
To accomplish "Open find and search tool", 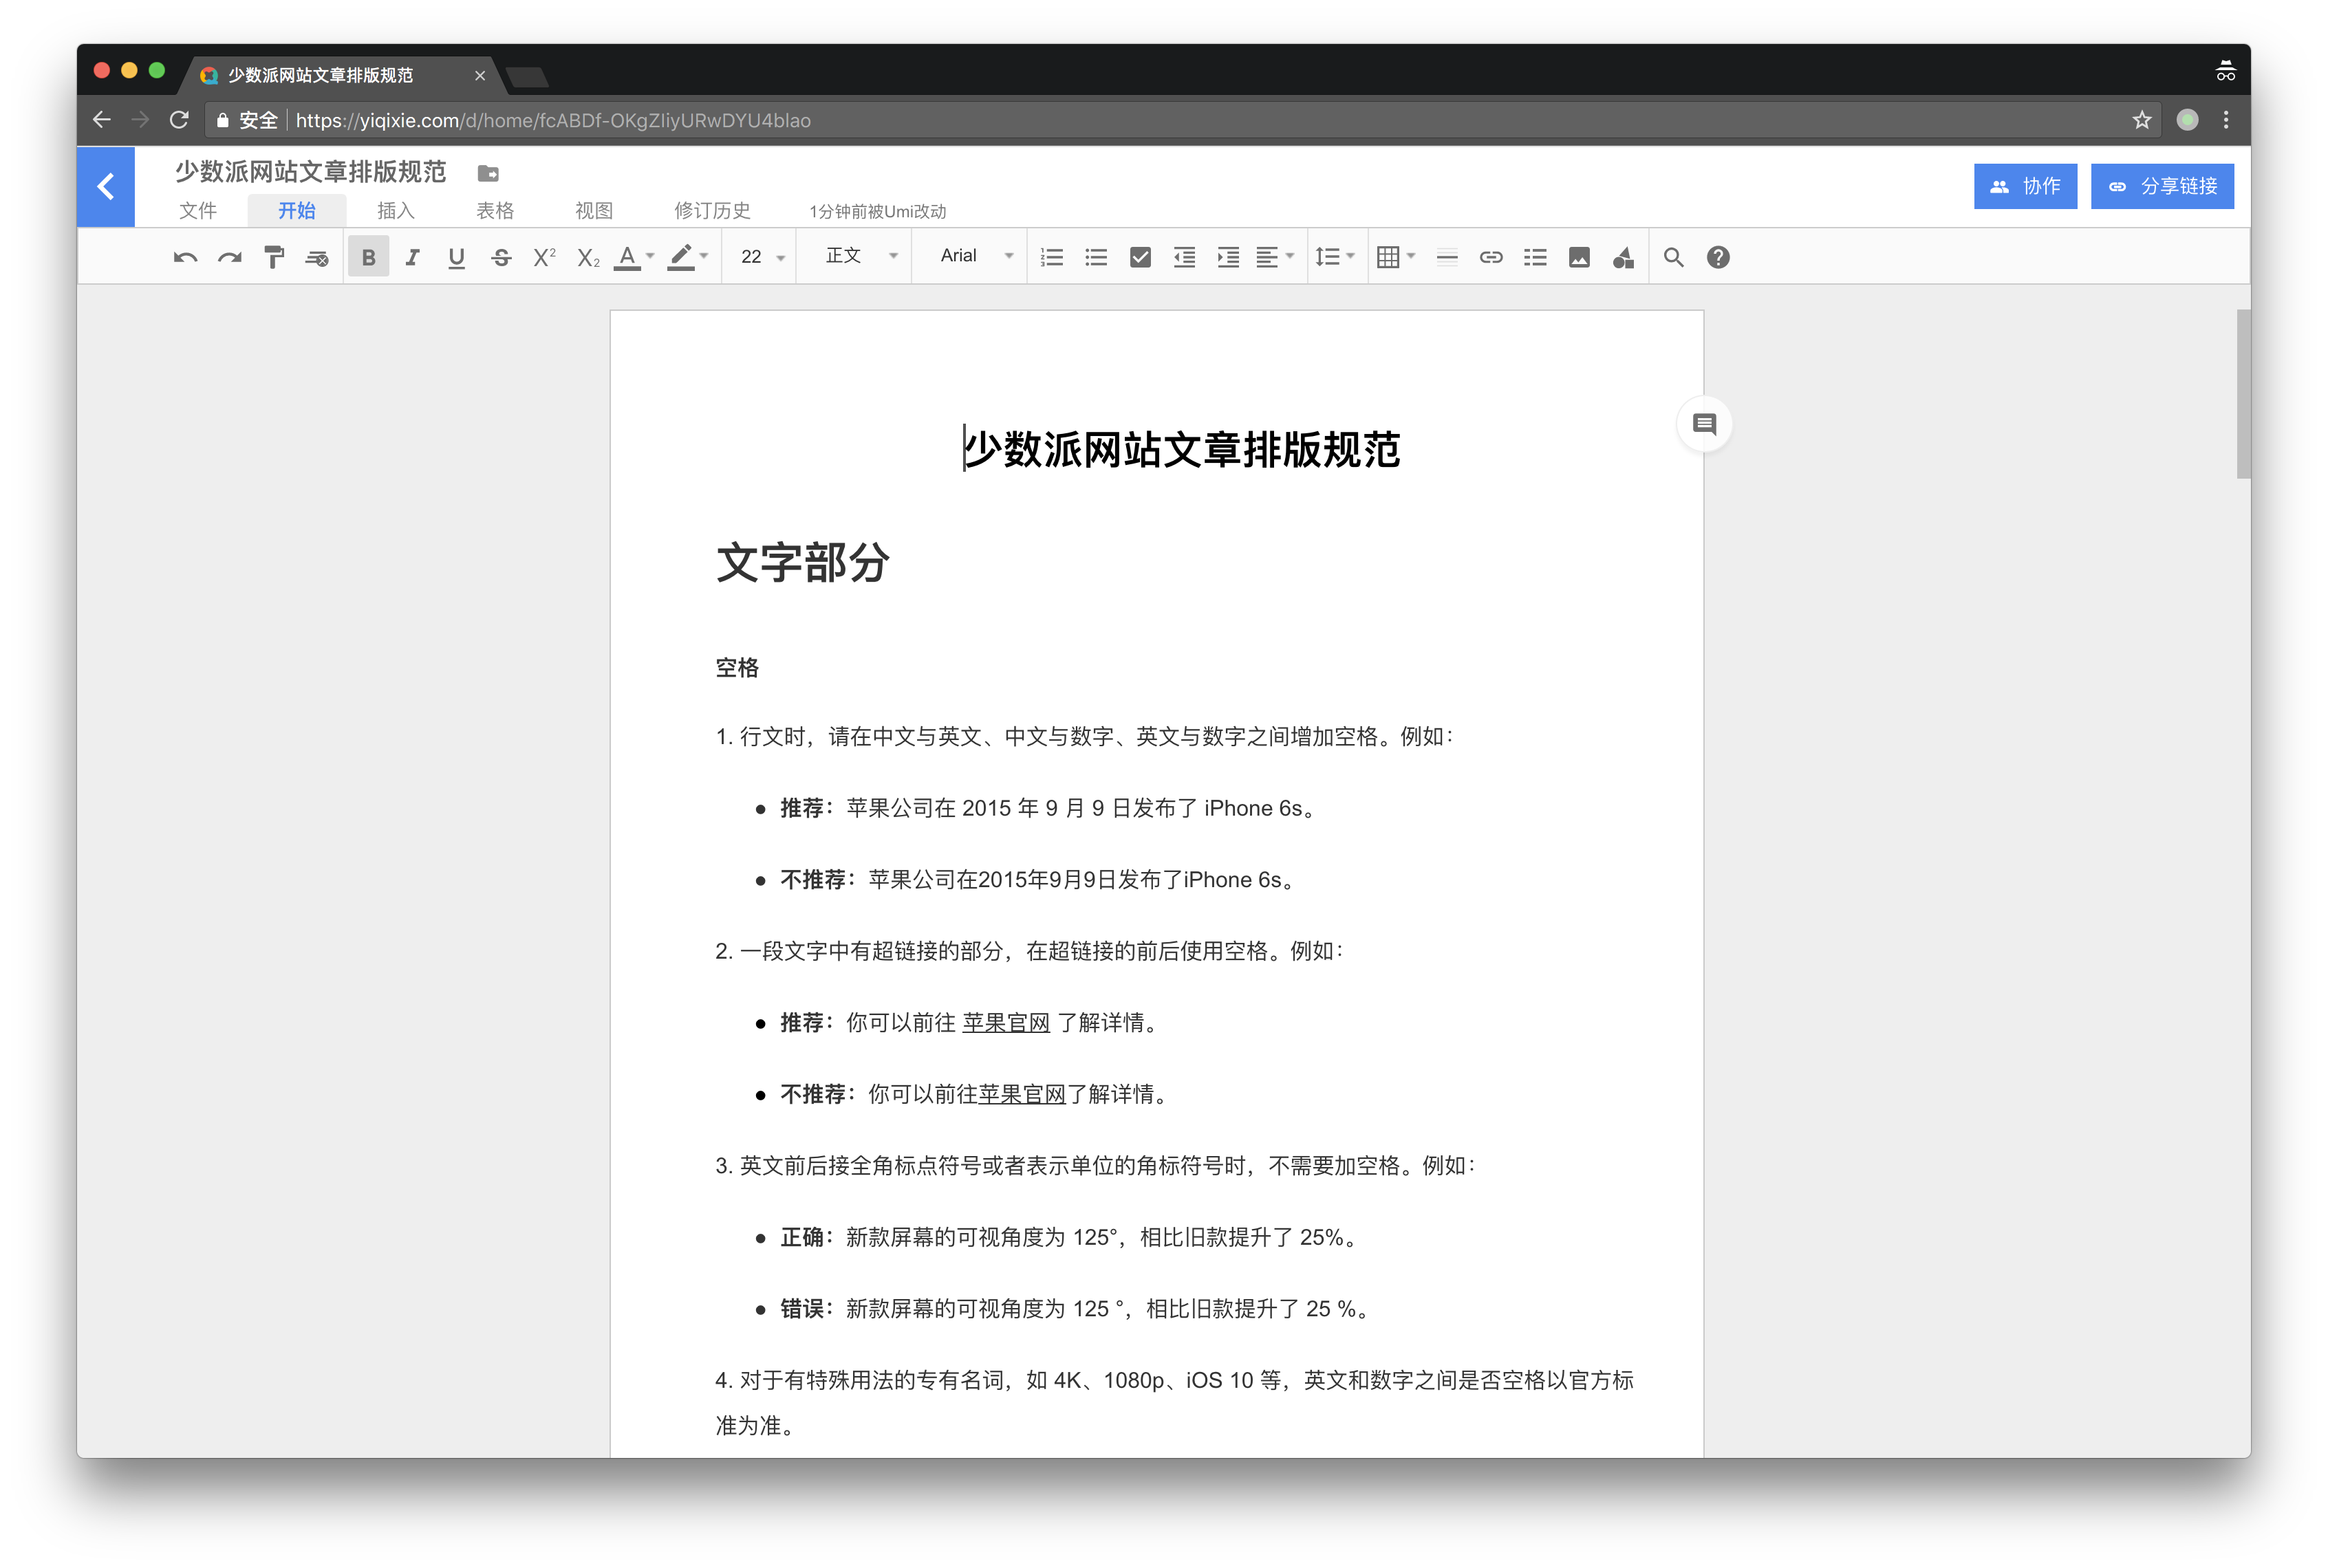I will pyautogui.click(x=1672, y=257).
